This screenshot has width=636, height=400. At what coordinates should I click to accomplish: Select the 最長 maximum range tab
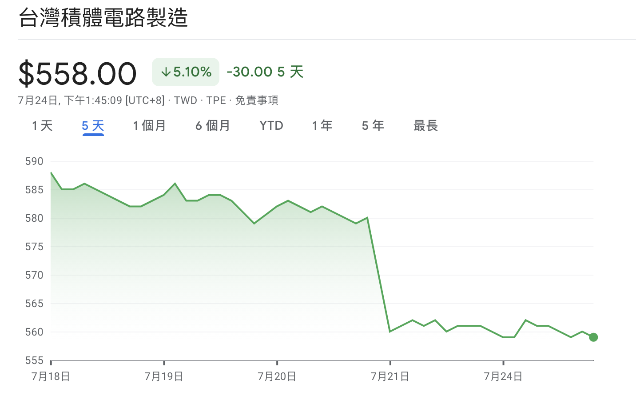tap(425, 126)
